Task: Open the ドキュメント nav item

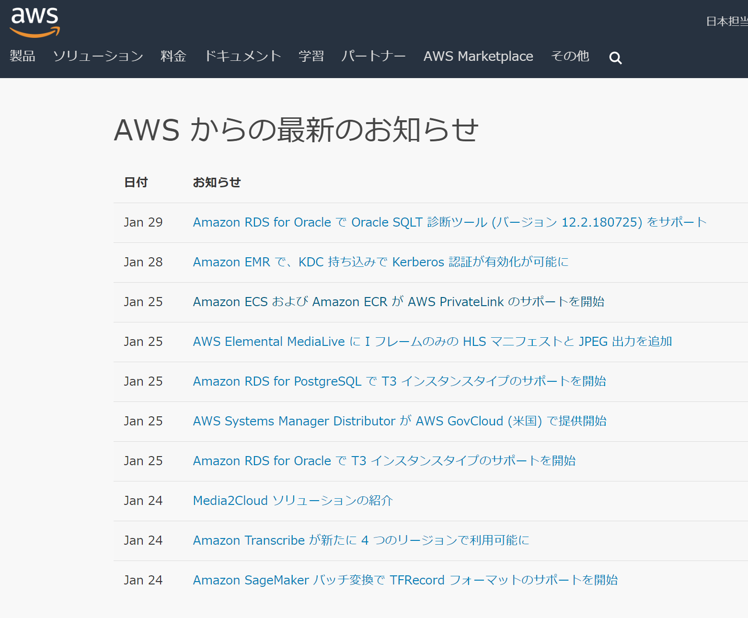Action: (x=242, y=56)
